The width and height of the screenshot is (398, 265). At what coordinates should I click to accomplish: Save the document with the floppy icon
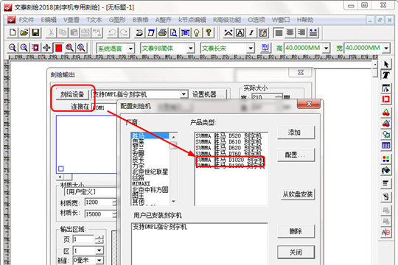click(x=35, y=32)
